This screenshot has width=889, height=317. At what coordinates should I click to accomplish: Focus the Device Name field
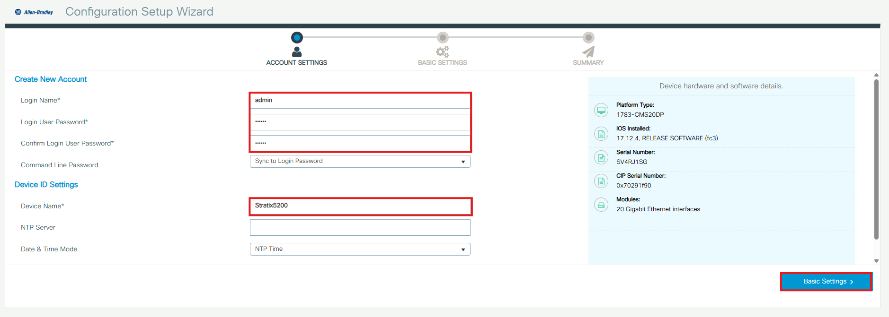(360, 206)
